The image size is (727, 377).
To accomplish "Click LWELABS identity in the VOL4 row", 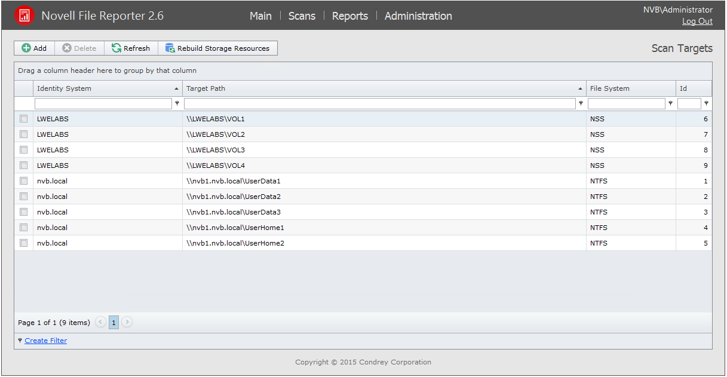I will point(53,165).
